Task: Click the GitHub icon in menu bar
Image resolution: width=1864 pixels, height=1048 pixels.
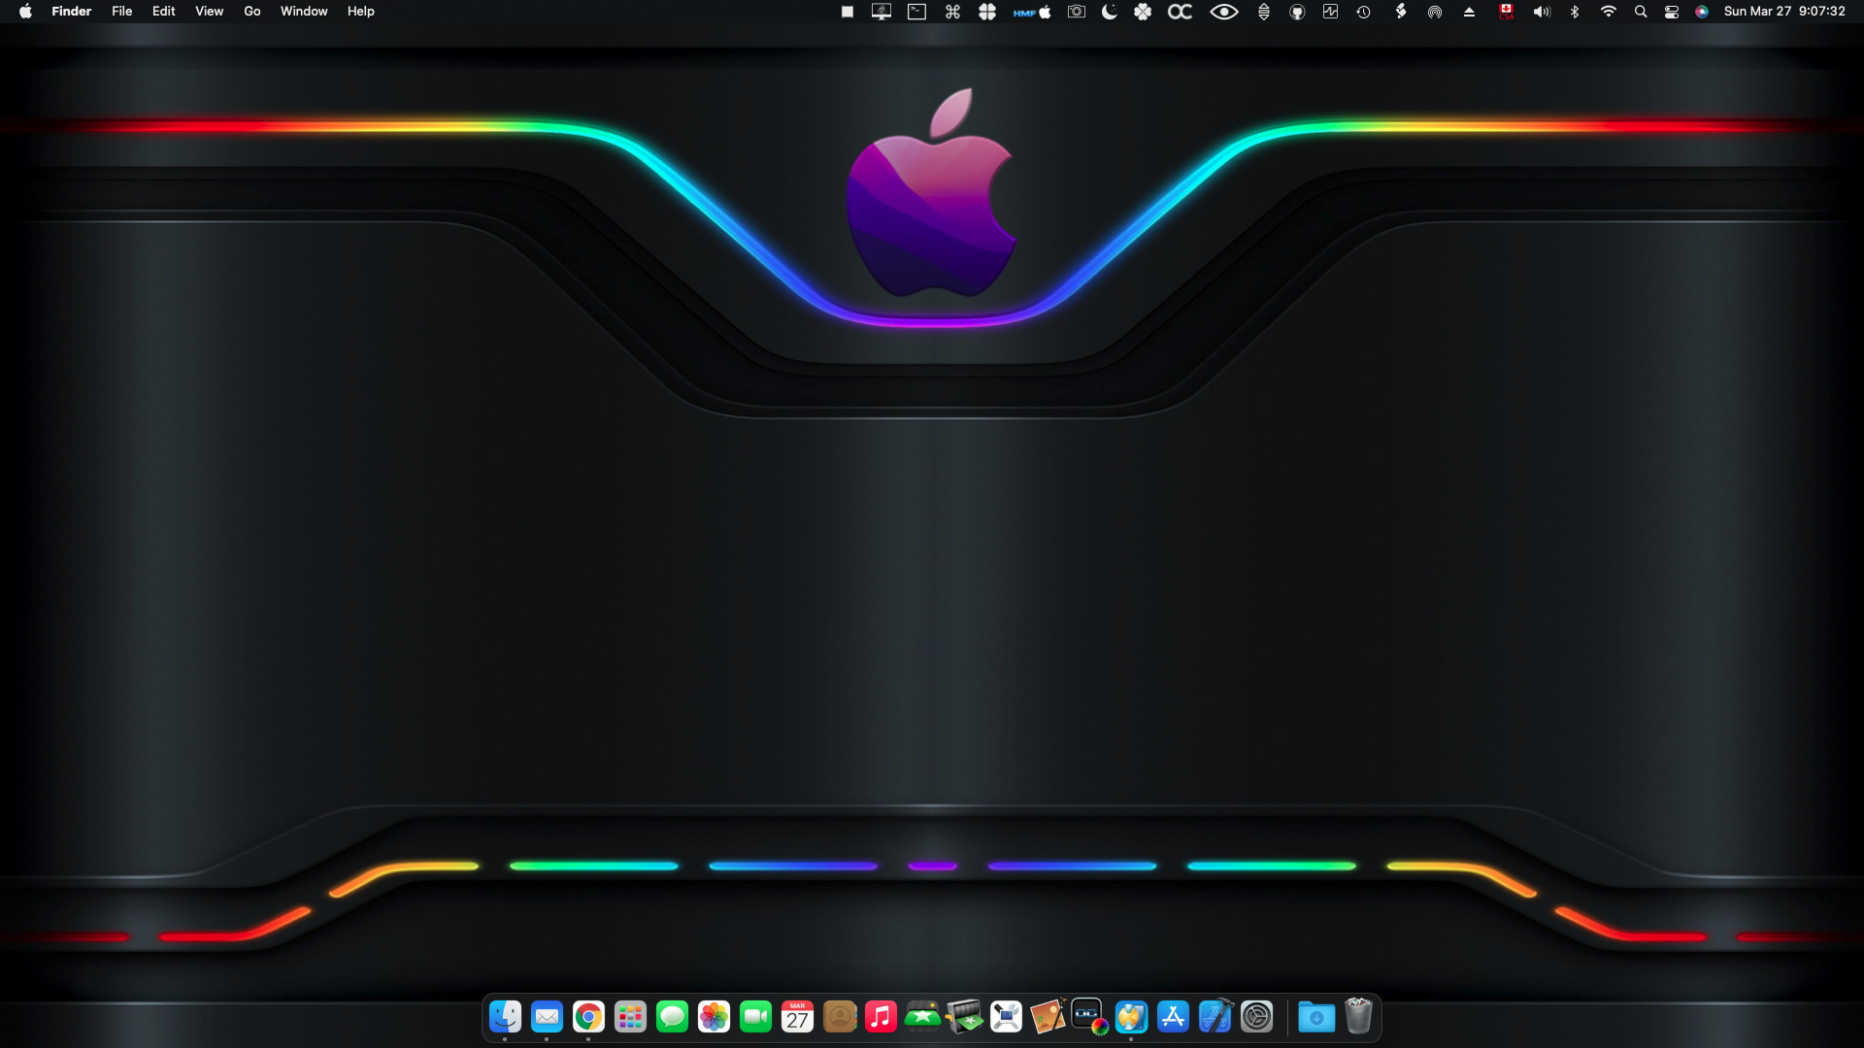Action: [x=1297, y=12]
